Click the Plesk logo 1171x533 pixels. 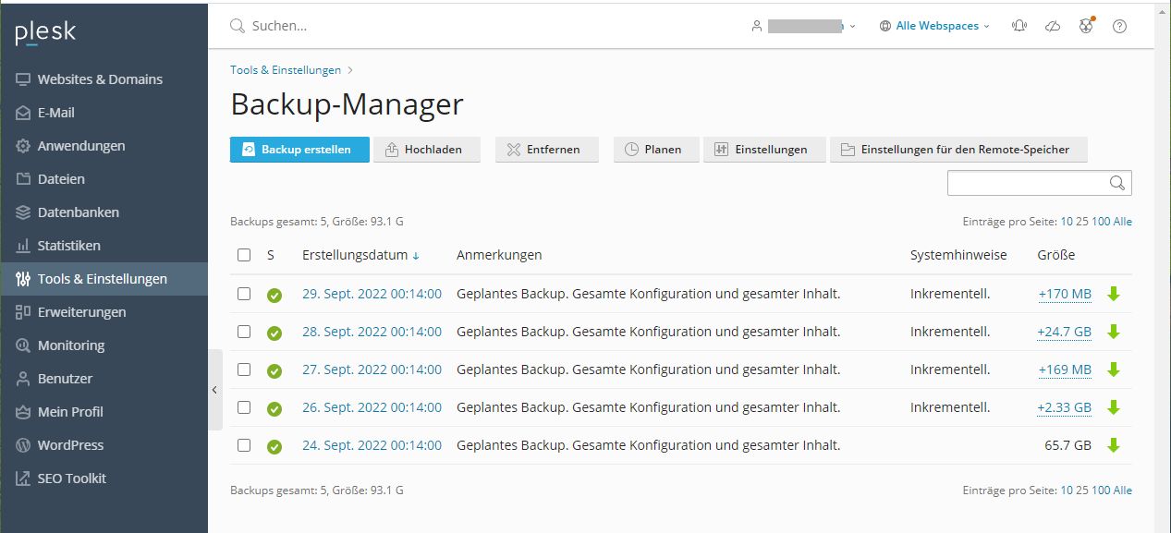[46, 33]
